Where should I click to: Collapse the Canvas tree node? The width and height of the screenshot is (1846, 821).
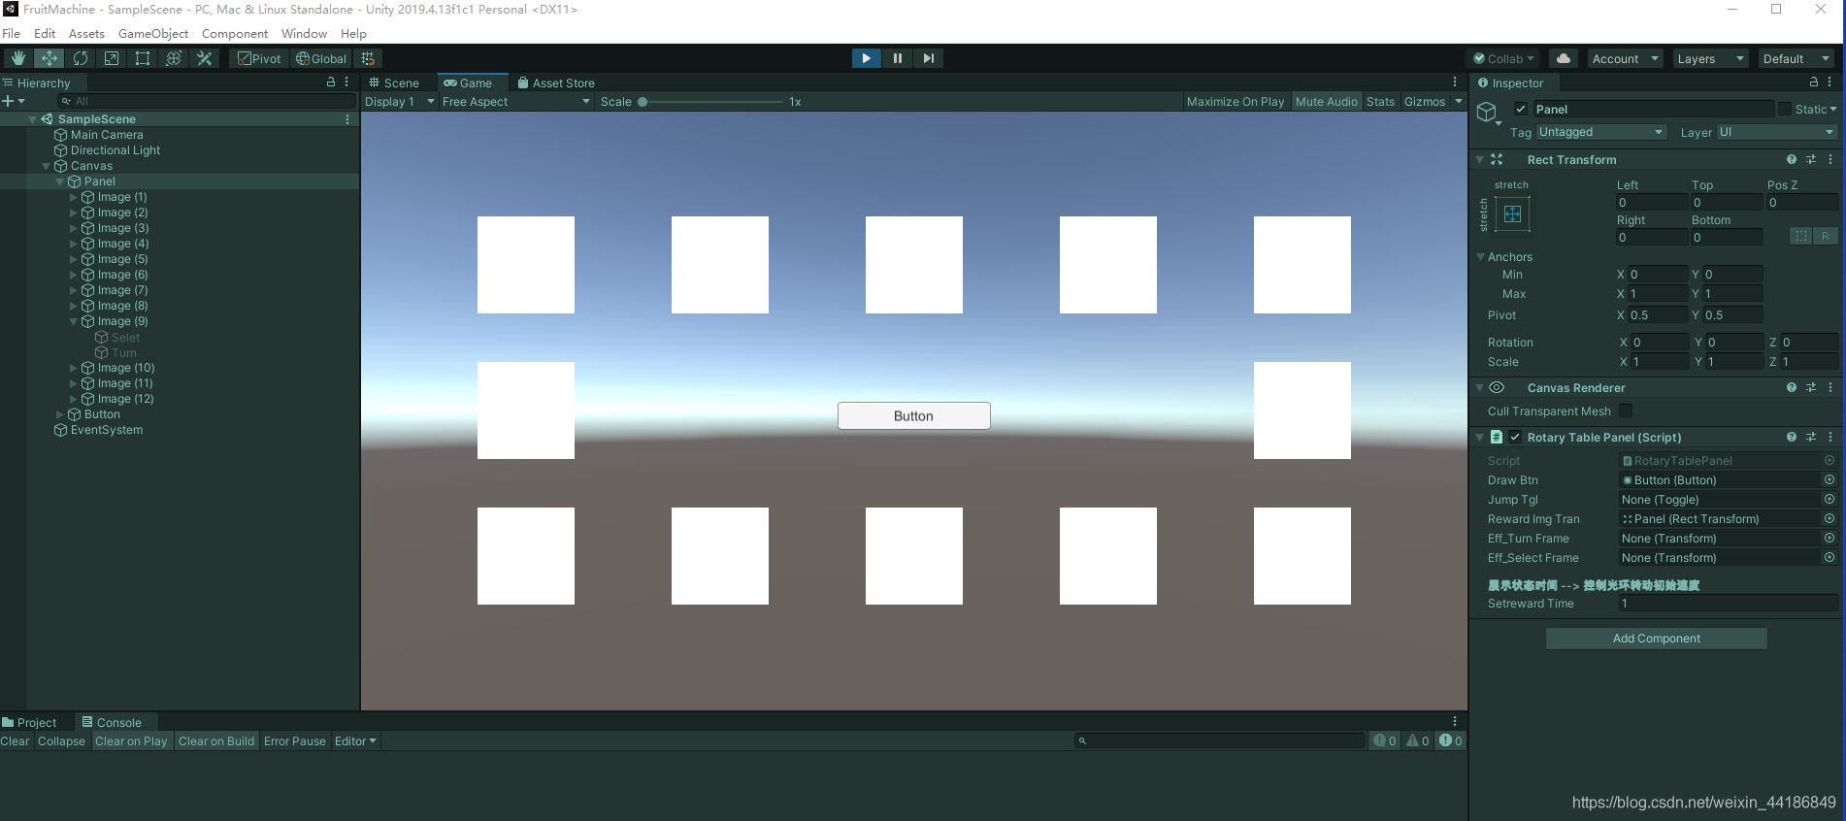(x=46, y=166)
